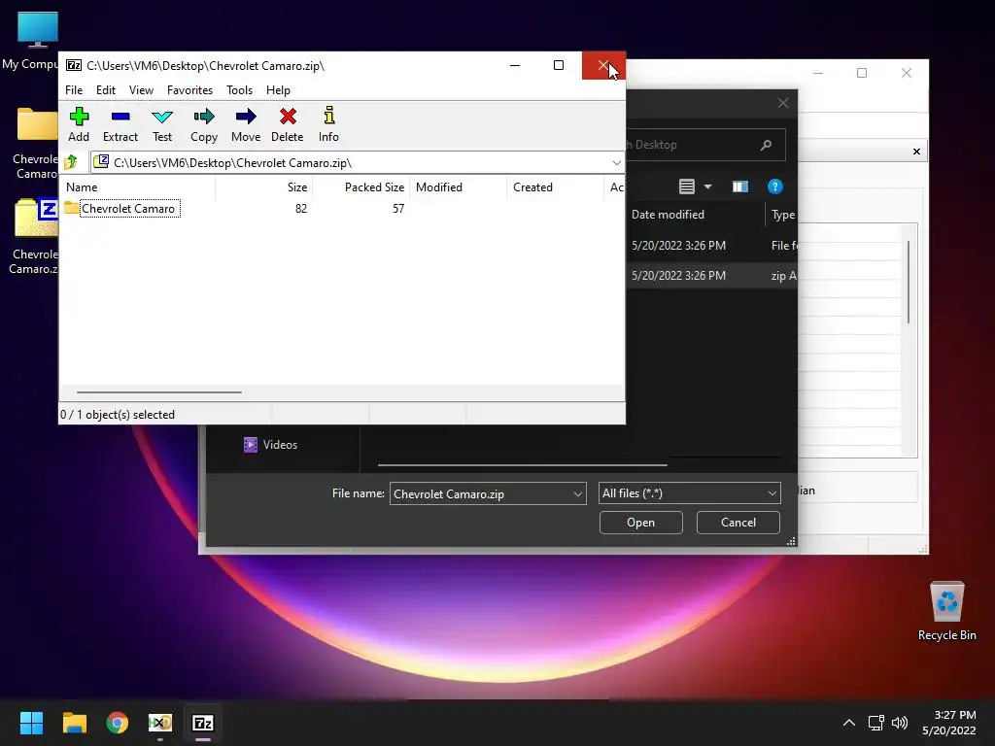
Task: Select the File folder row in dialog
Action: [x=711, y=246]
